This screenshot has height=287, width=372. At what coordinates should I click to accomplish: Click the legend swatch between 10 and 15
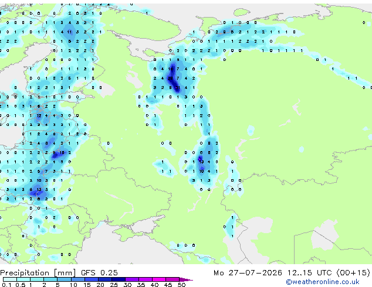point(78,279)
